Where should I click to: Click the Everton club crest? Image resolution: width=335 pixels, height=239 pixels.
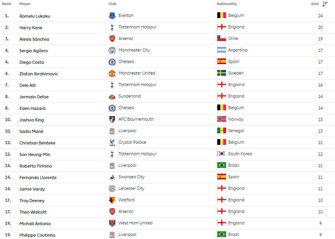112,16
